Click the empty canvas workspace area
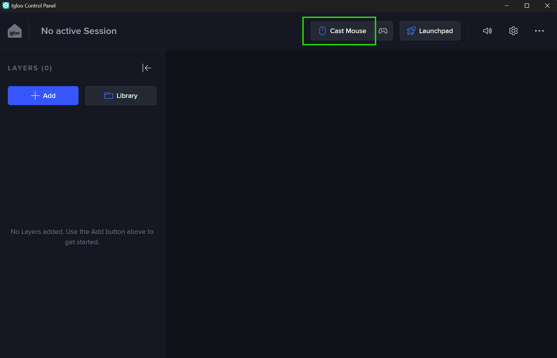The width and height of the screenshot is (557, 358). 361,202
